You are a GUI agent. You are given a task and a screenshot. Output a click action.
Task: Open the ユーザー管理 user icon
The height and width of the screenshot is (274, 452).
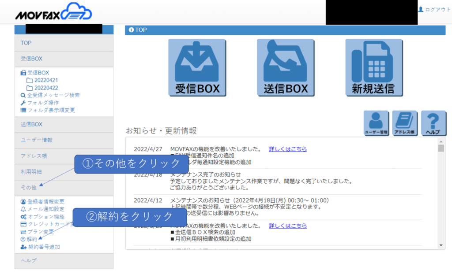point(376,123)
